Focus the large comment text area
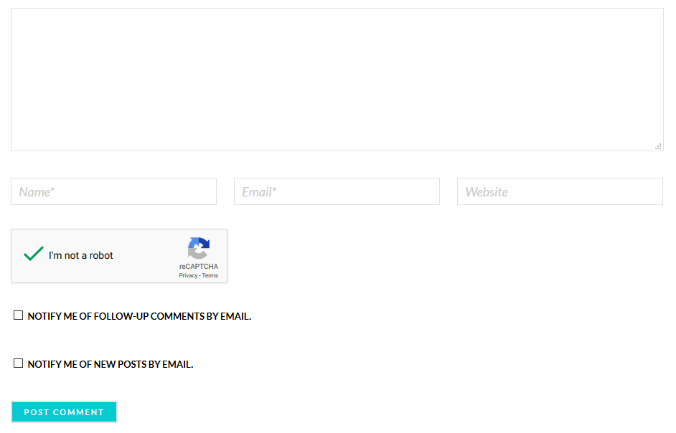Viewport: 676px width, 433px height. [337, 79]
